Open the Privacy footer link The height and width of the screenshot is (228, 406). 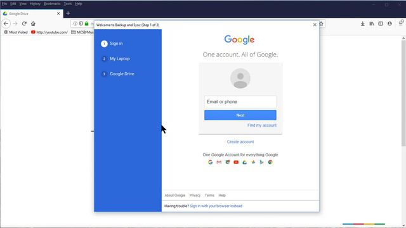[x=195, y=196]
